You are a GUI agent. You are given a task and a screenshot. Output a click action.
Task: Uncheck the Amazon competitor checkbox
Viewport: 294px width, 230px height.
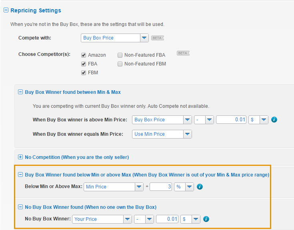(84, 55)
